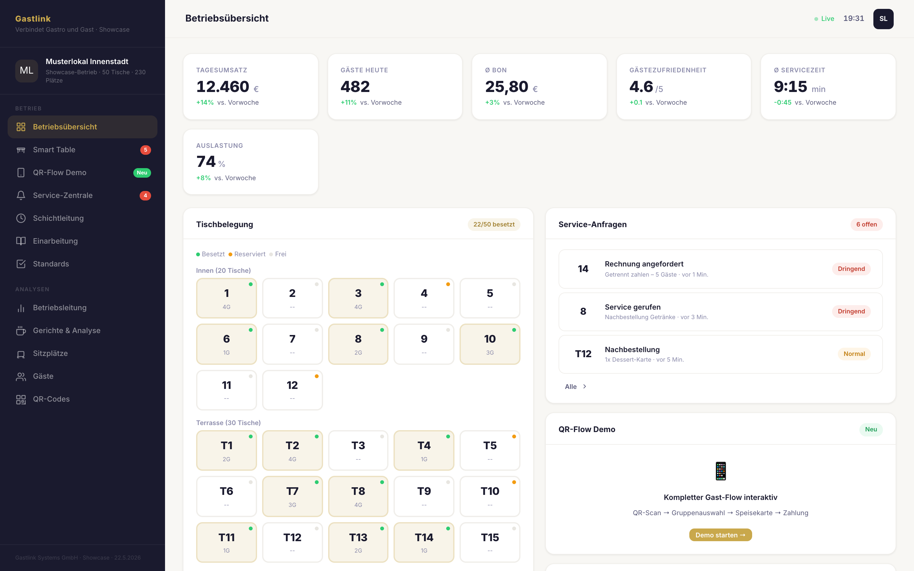Click the green Neu badge in sidebar
This screenshot has height=571, width=914.
(142, 173)
